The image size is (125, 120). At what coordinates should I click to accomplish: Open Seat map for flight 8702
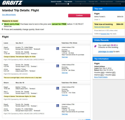point(65,95)
